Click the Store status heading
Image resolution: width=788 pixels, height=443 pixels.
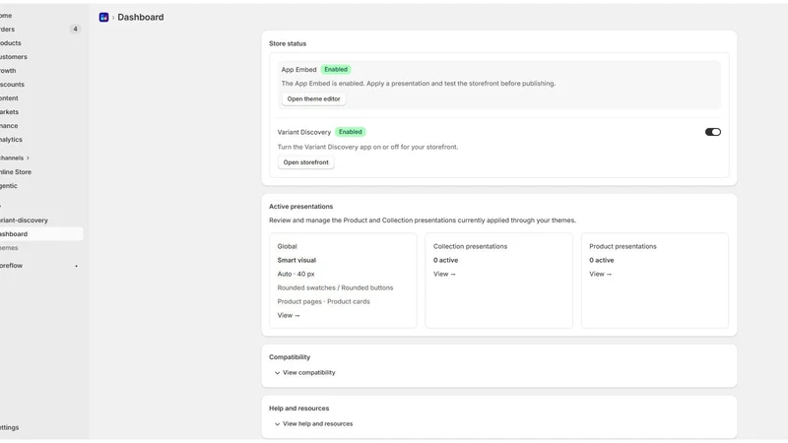[x=288, y=43]
